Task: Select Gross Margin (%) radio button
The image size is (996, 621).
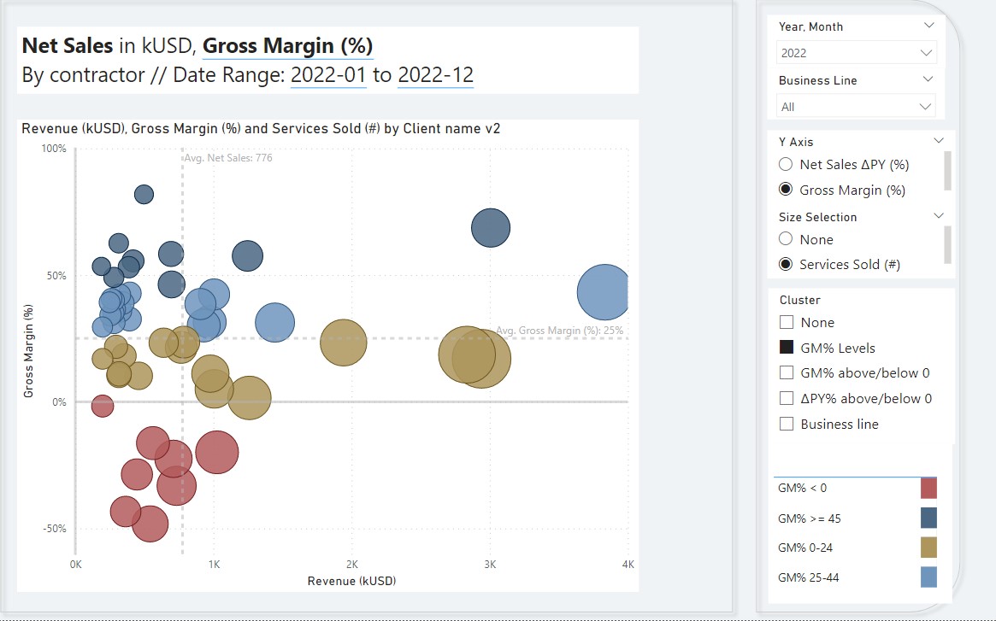Action: pyautogui.click(x=786, y=190)
